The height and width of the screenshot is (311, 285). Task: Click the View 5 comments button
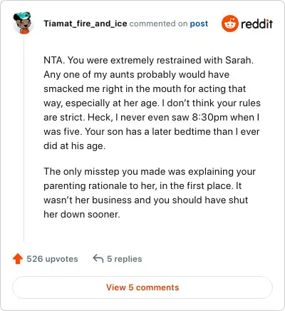pos(142,287)
